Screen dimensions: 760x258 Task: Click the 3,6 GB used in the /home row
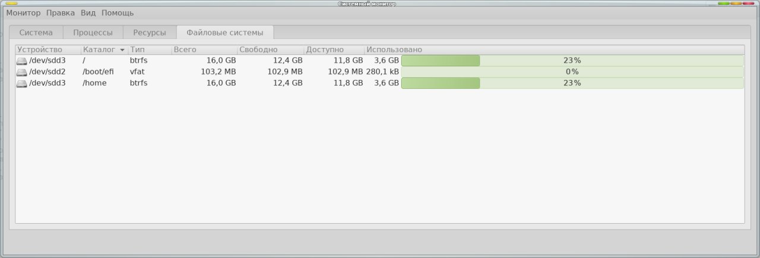point(386,83)
